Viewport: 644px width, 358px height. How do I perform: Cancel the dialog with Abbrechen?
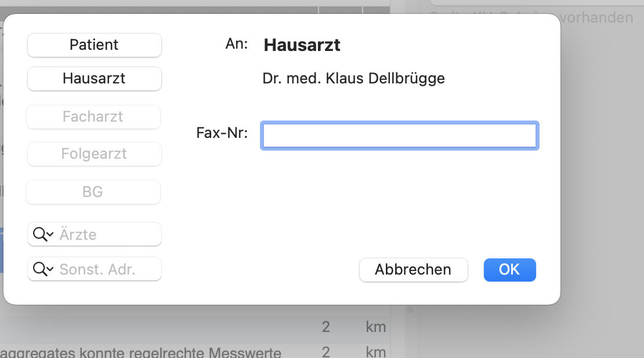point(414,270)
